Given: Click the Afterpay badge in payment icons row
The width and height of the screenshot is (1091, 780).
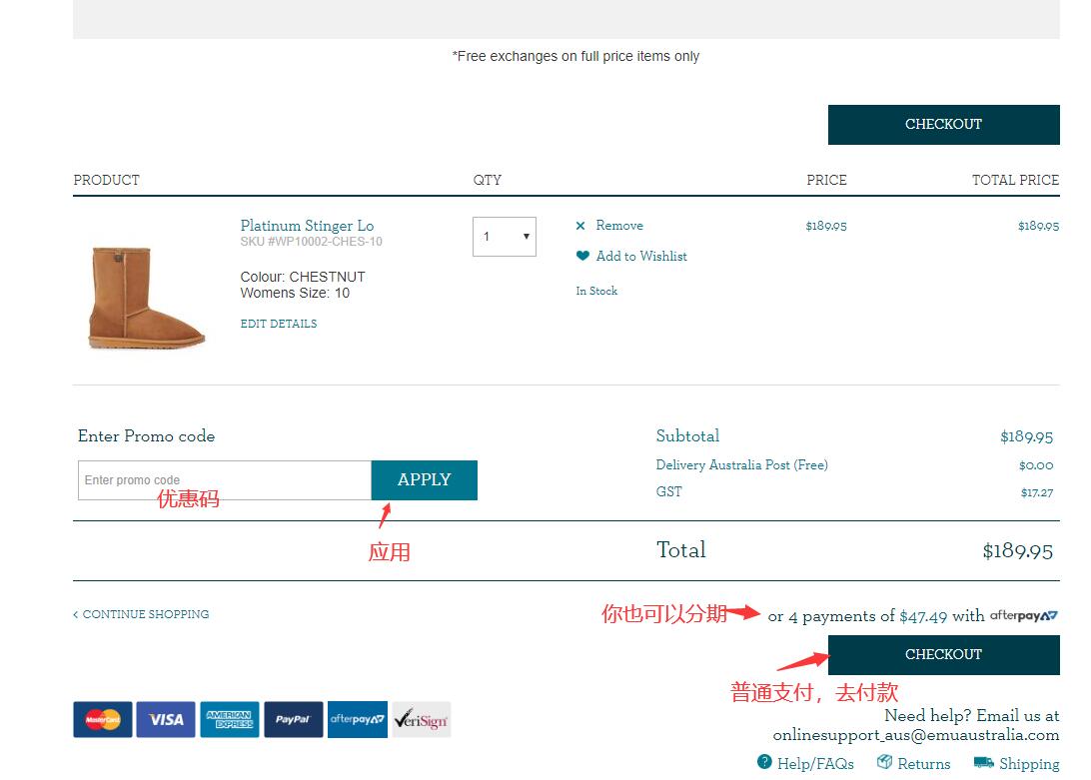Looking at the screenshot, I should [x=357, y=719].
